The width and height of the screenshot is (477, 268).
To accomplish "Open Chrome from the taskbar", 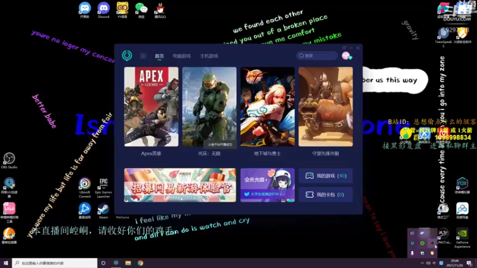I will coord(140,263).
